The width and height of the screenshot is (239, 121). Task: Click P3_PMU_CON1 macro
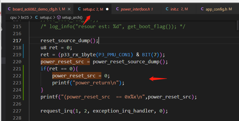115,55
